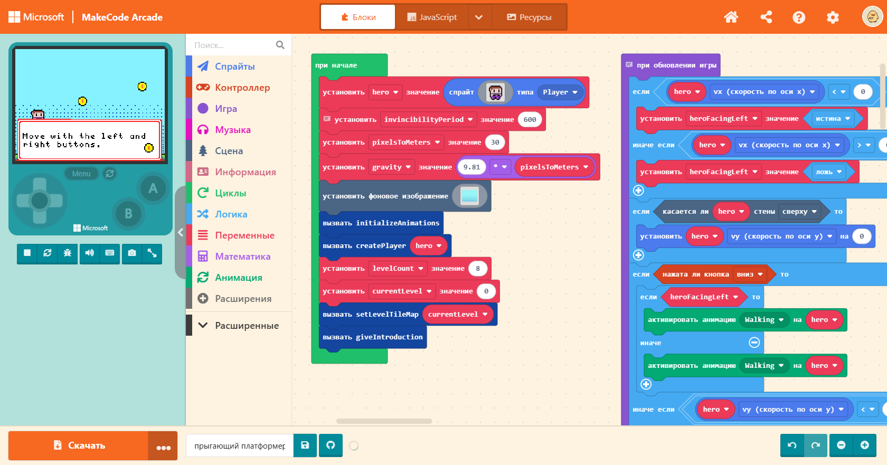Open the Help question mark icon

(x=799, y=17)
